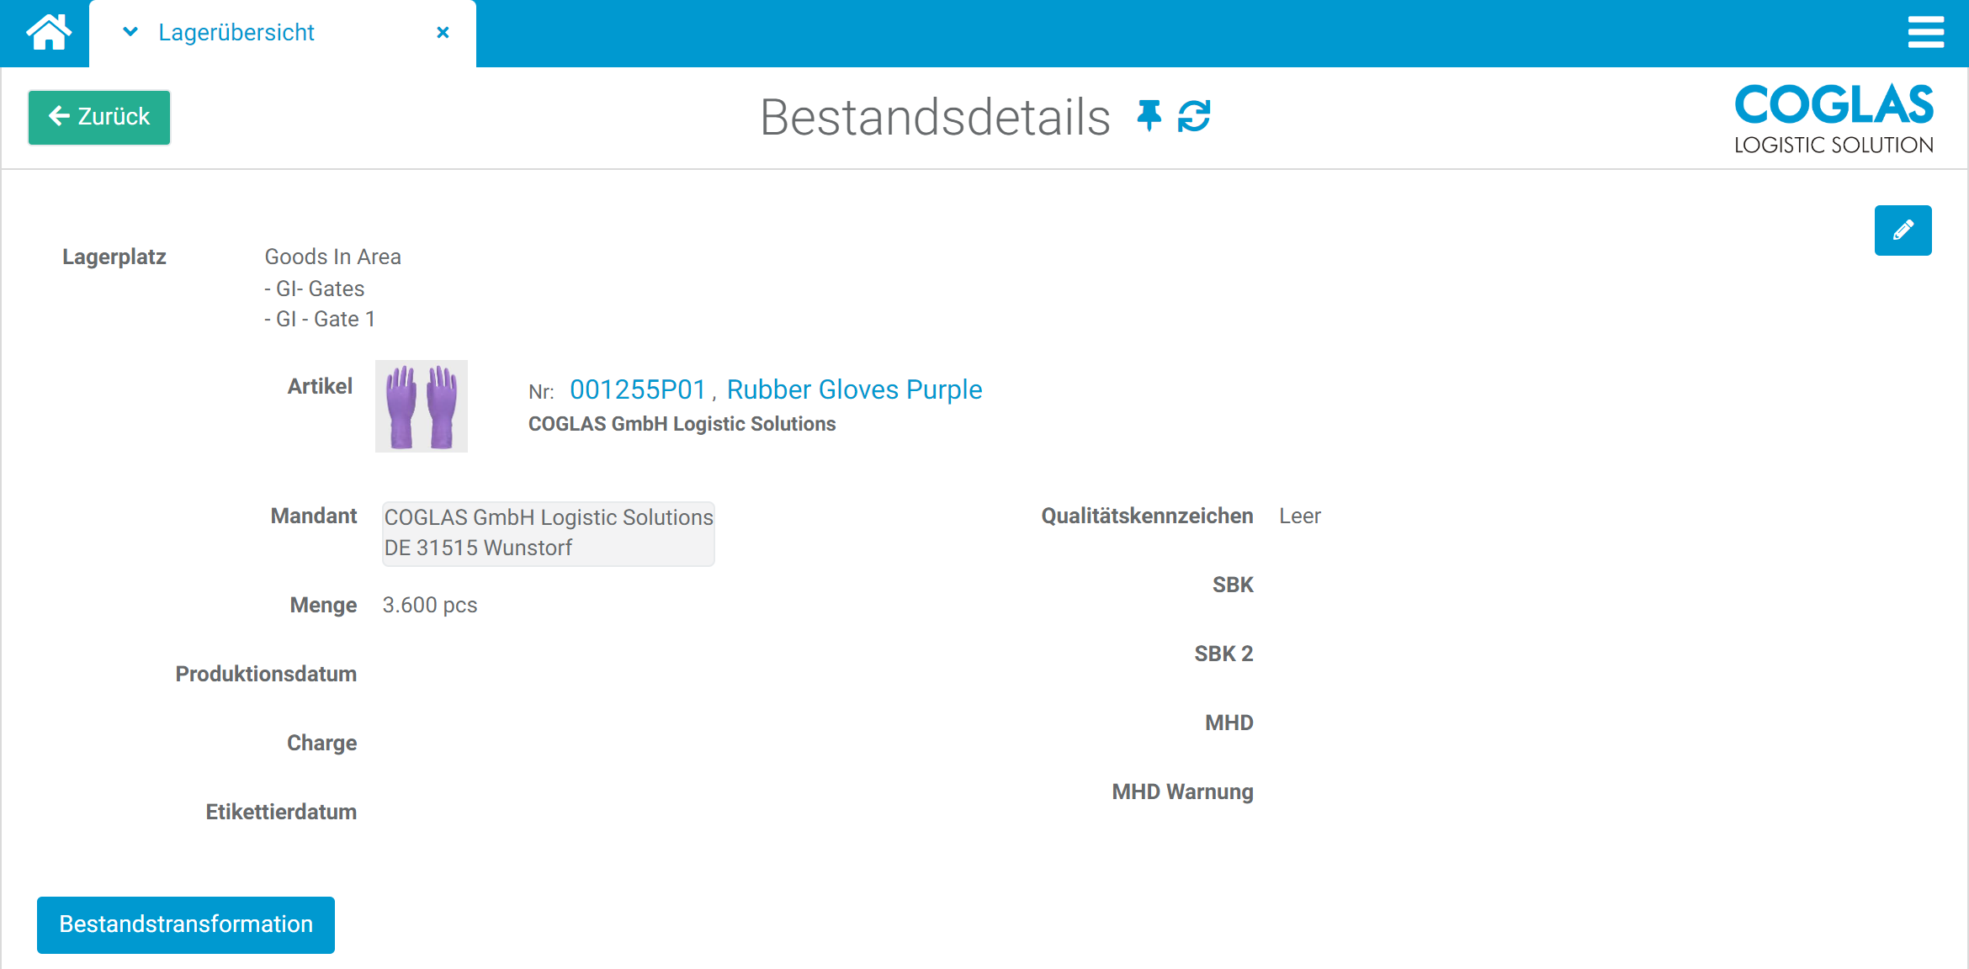Click the Bestandsdetails page title
The image size is (1969, 969).
click(x=936, y=117)
